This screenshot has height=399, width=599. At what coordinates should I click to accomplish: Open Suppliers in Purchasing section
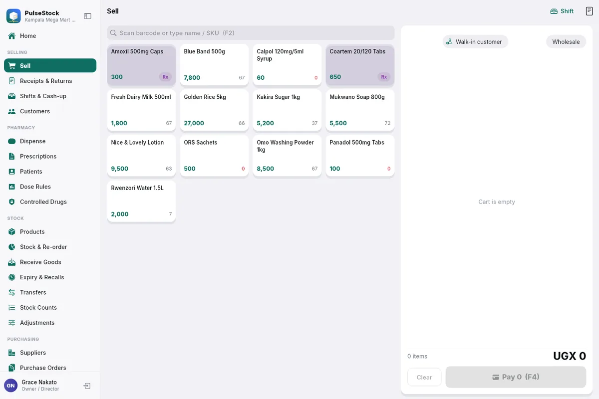tap(50, 353)
